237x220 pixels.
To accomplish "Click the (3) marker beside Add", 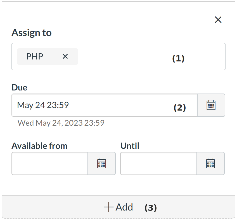I will point(151,208).
